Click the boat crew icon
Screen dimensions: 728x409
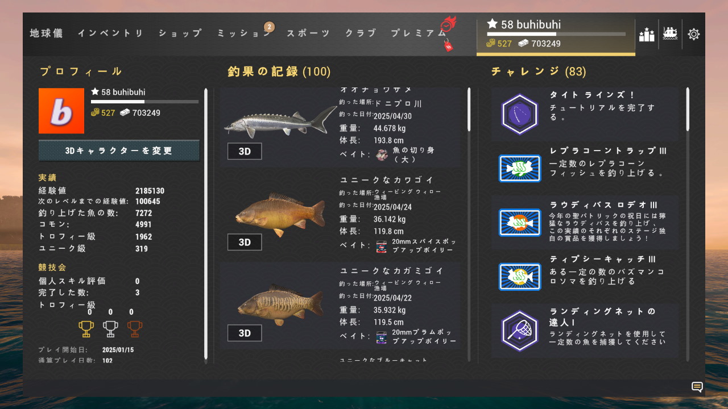tap(671, 34)
